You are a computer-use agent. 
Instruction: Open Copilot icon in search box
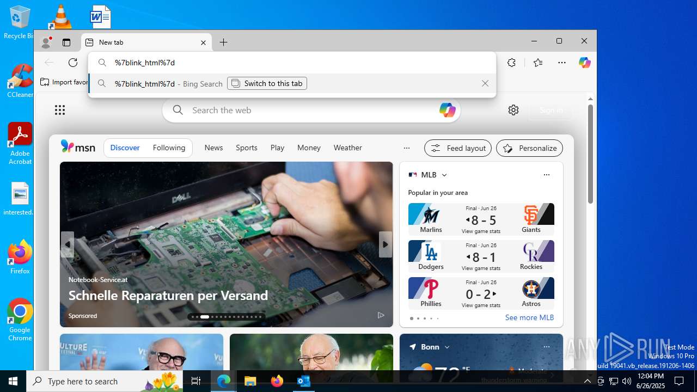tap(448, 110)
